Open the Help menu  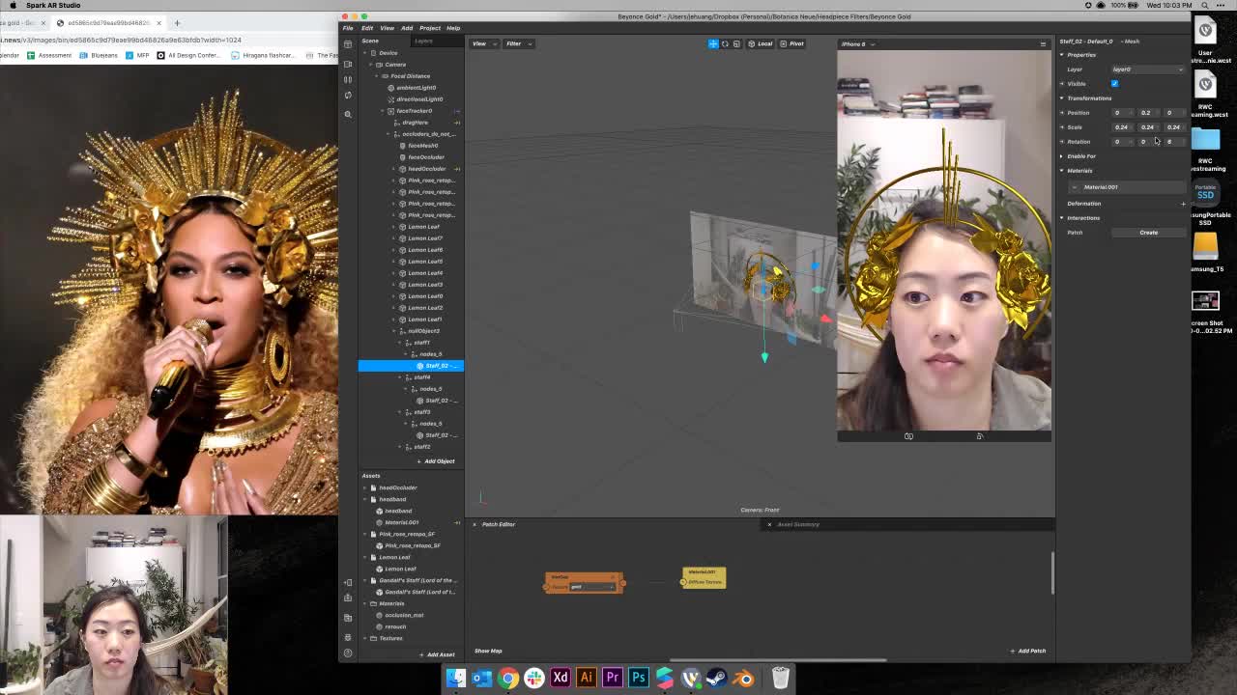pos(453,28)
